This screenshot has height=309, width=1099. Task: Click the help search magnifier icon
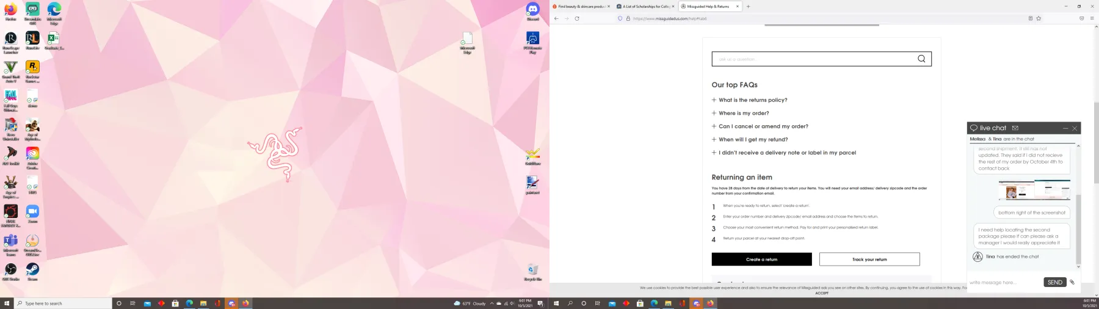click(921, 59)
